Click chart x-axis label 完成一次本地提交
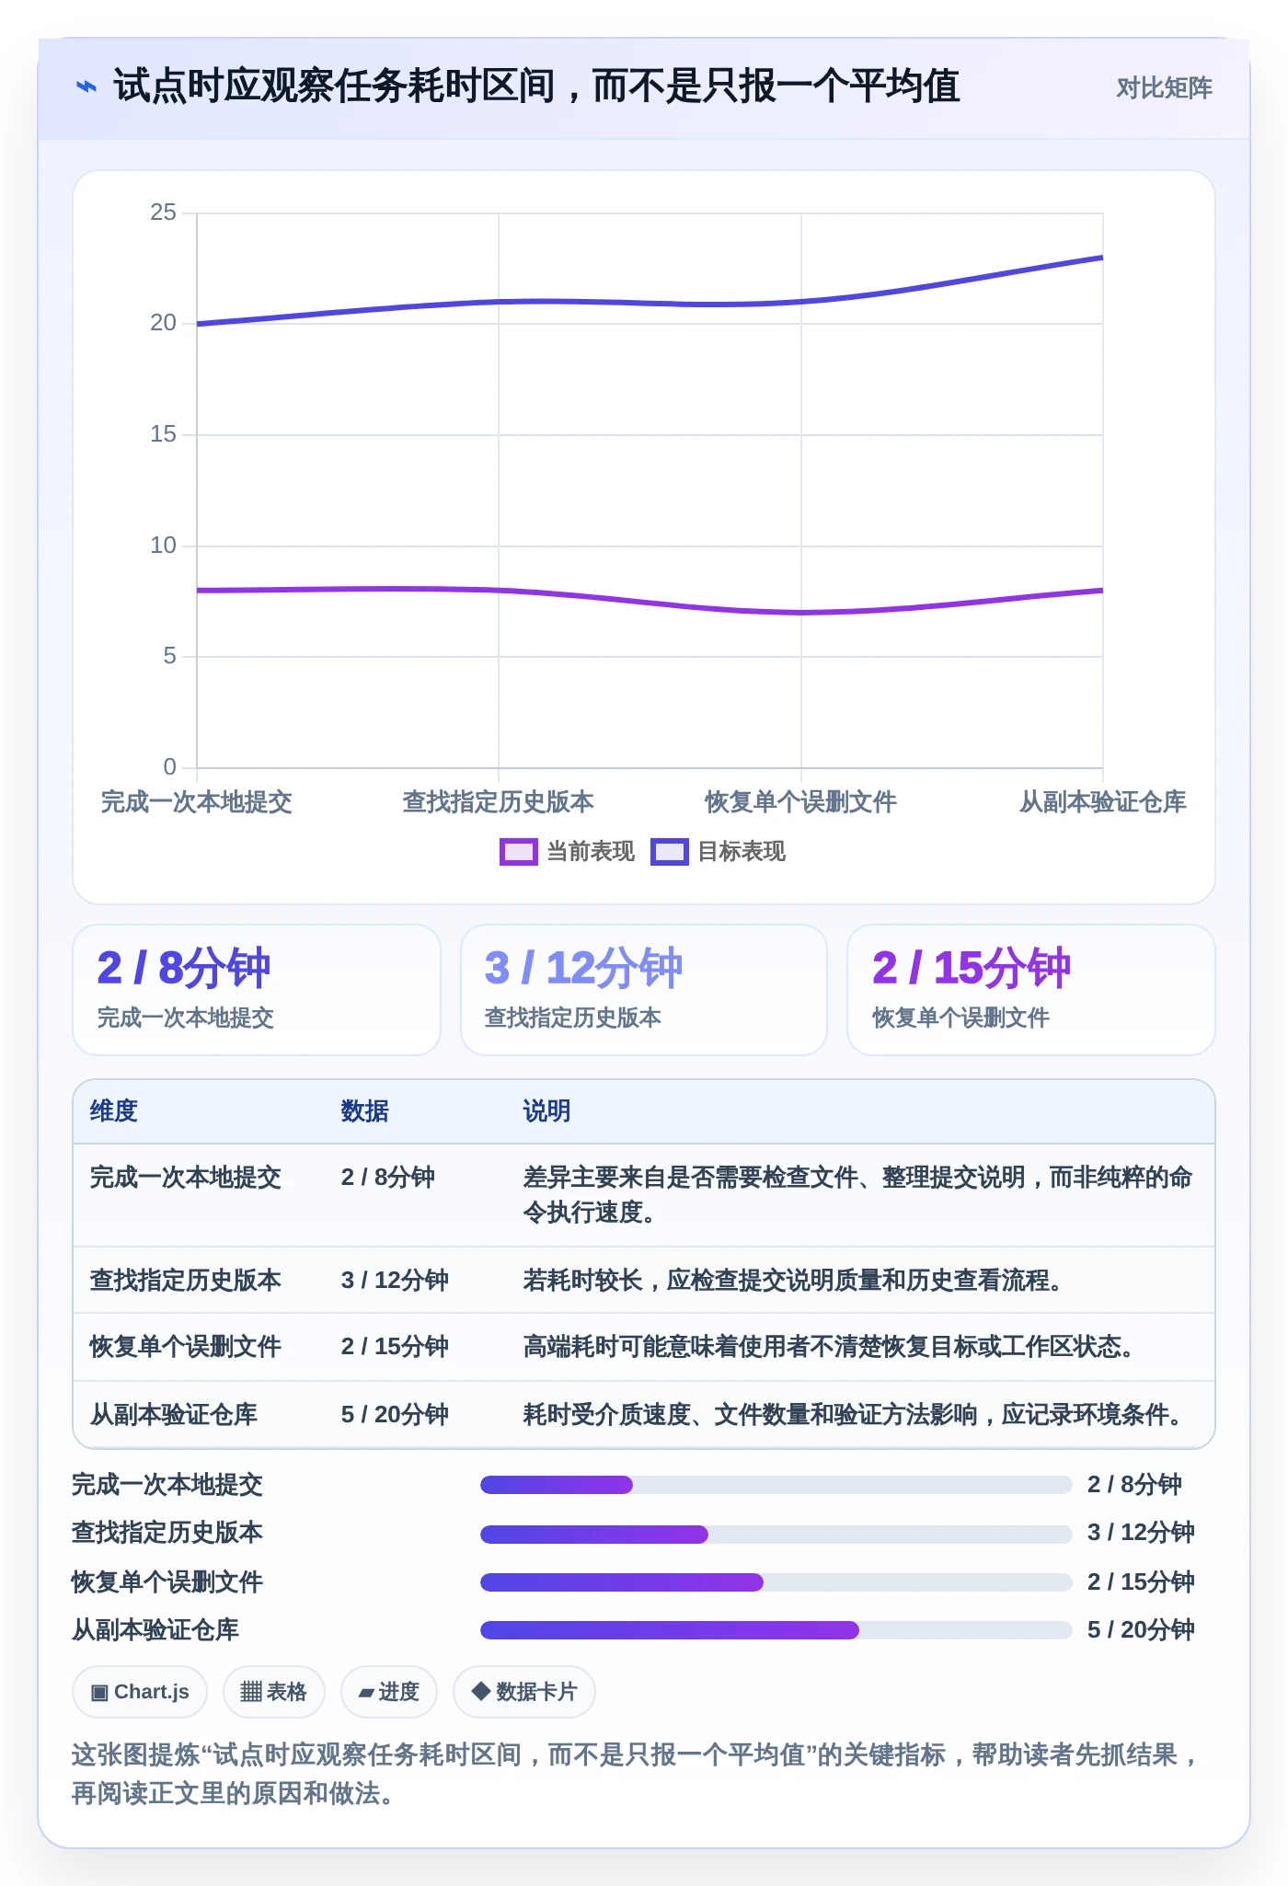The image size is (1288, 1886). pyautogui.click(x=196, y=802)
